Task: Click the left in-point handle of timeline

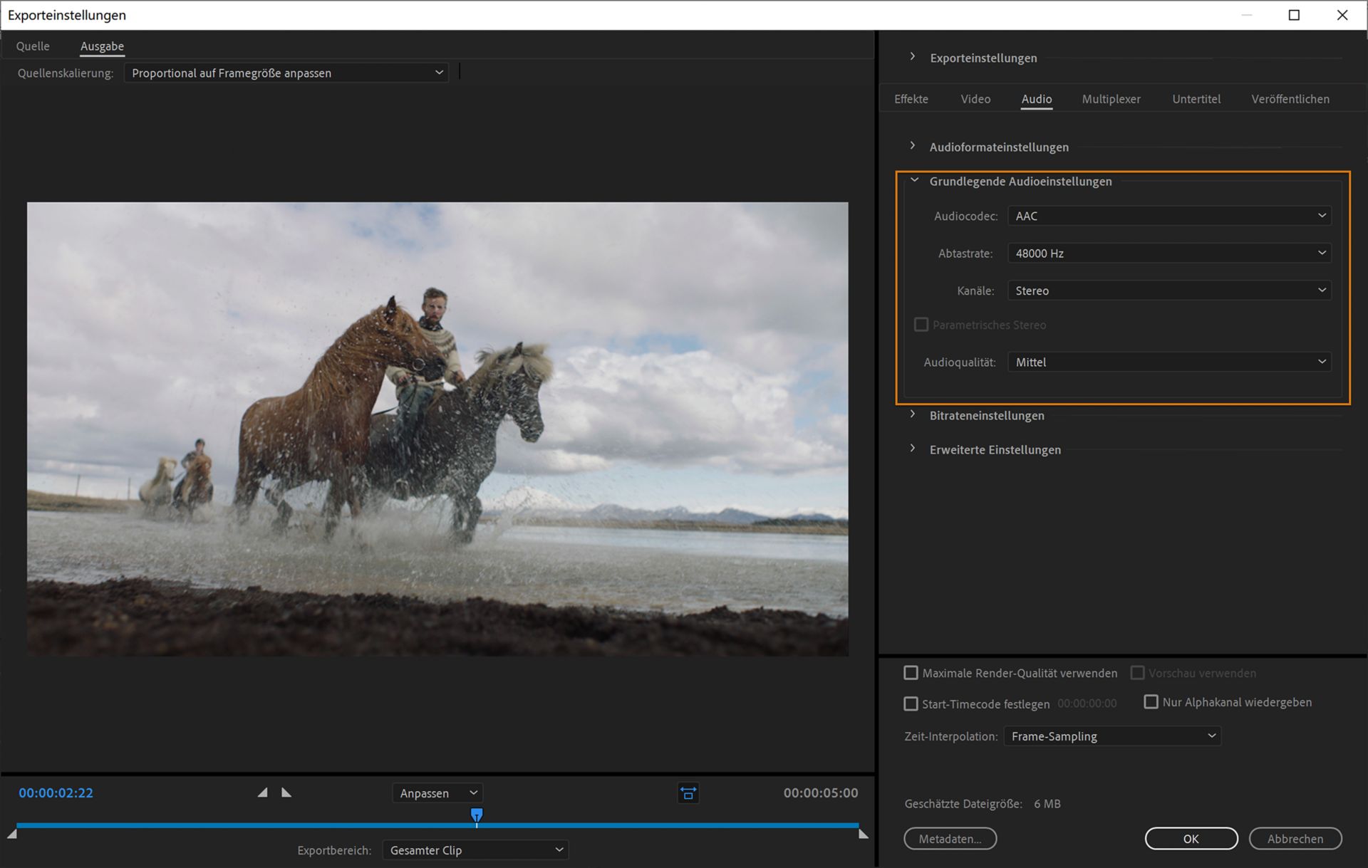Action: (12, 834)
